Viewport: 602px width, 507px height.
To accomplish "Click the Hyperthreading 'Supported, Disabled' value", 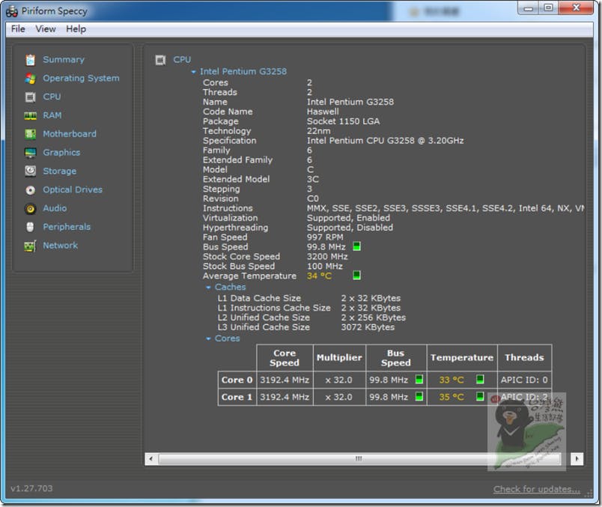I will pos(350,228).
